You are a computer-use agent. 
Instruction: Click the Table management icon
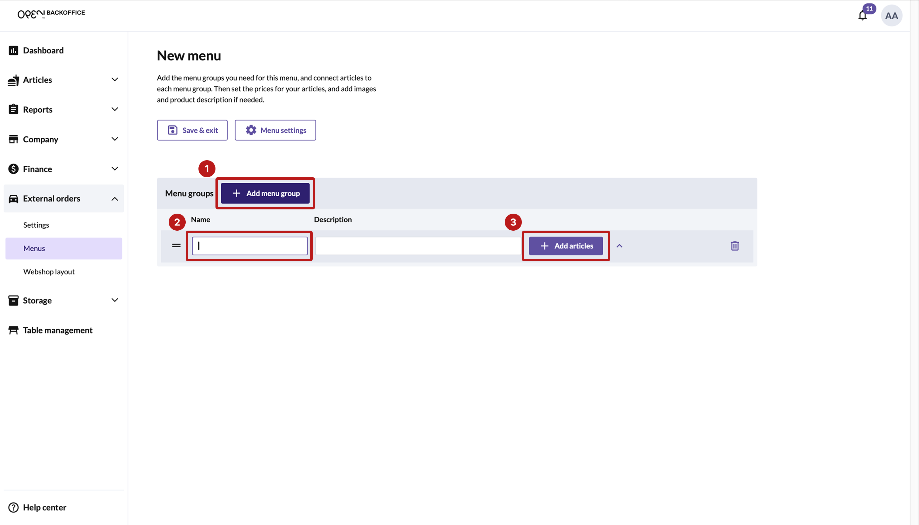click(13, 330)
